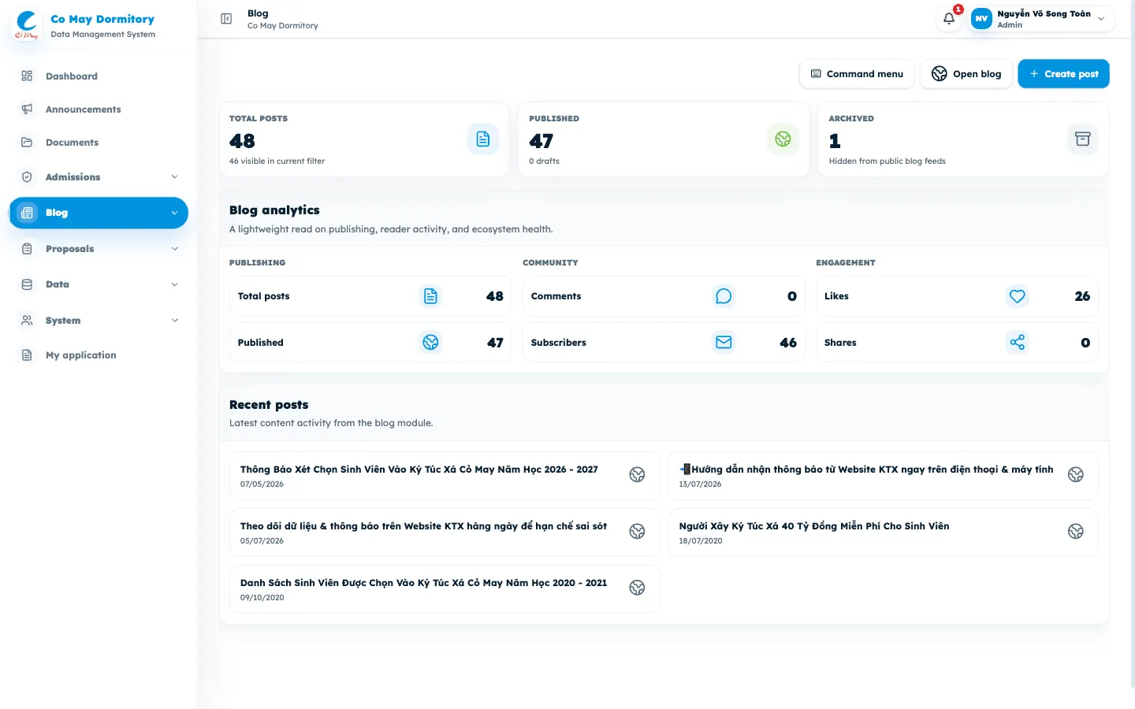Click the Likes heart icon
The height and width of the screenshot is (709, 1135).
point(1018,296)
